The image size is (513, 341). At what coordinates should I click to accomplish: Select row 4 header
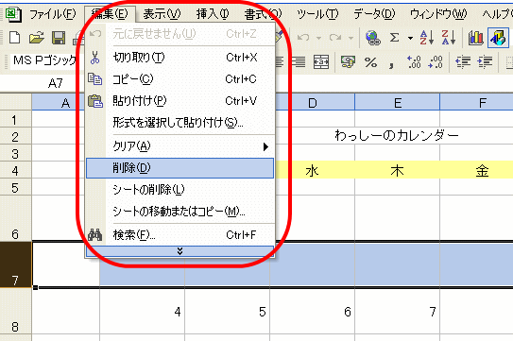(x=16, y=170)
